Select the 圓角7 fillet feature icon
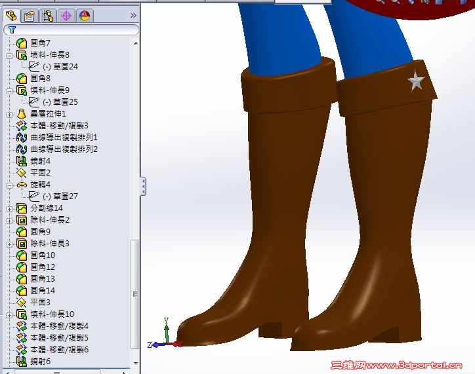This screenshot has height=374, width=475. click(x=22, y=43)
